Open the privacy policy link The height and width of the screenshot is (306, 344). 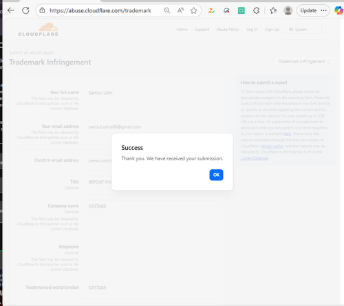click(272, 146)
